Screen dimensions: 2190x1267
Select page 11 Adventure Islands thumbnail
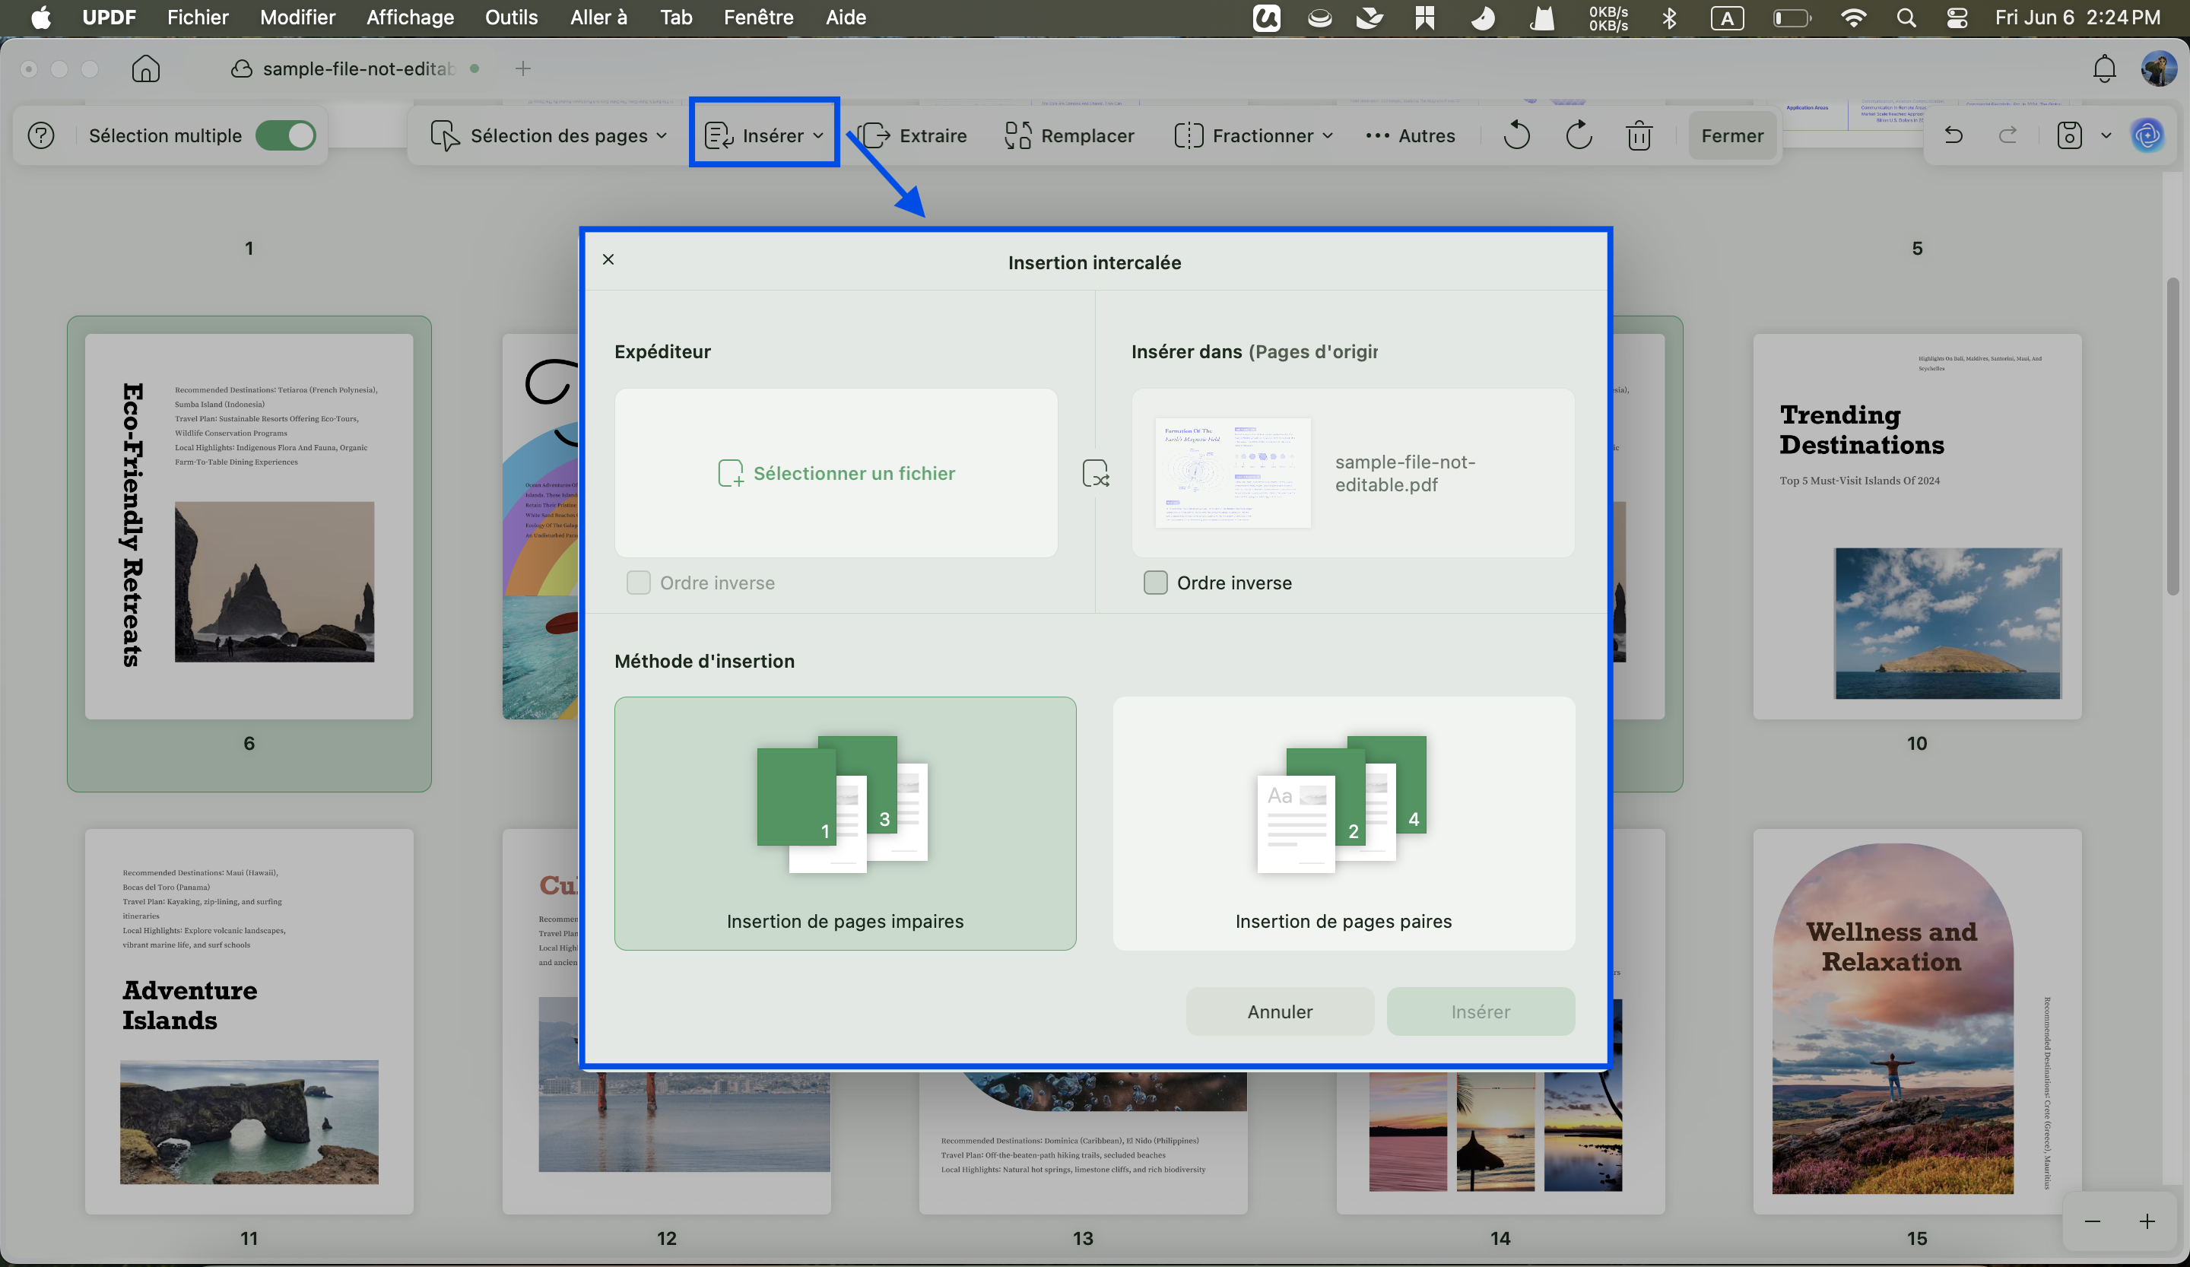pos(249,1021)
